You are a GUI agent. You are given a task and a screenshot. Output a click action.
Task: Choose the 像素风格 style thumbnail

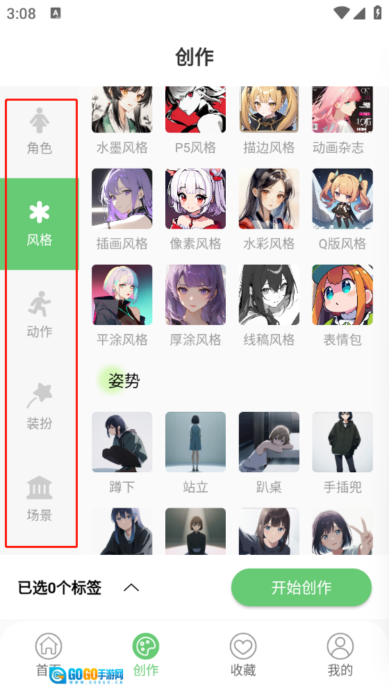pos(195,199)
